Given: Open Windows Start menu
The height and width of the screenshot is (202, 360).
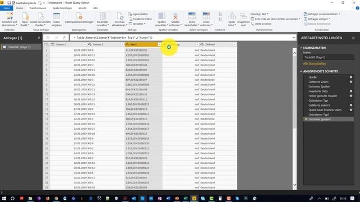Looking at the screenshot, I should pyautogui.click(x=4, y=198).
